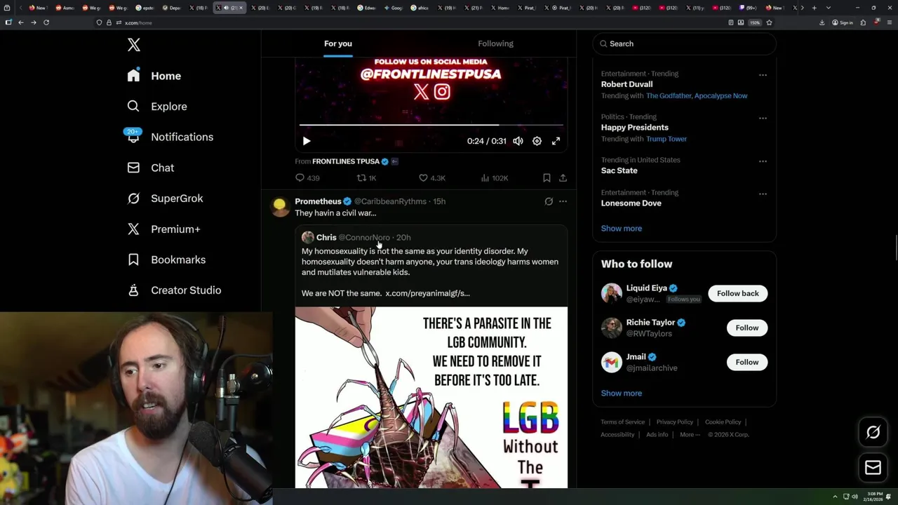Expand the More footer menu
The height and width of the screenshot is (505, 898).
(690, 435)
